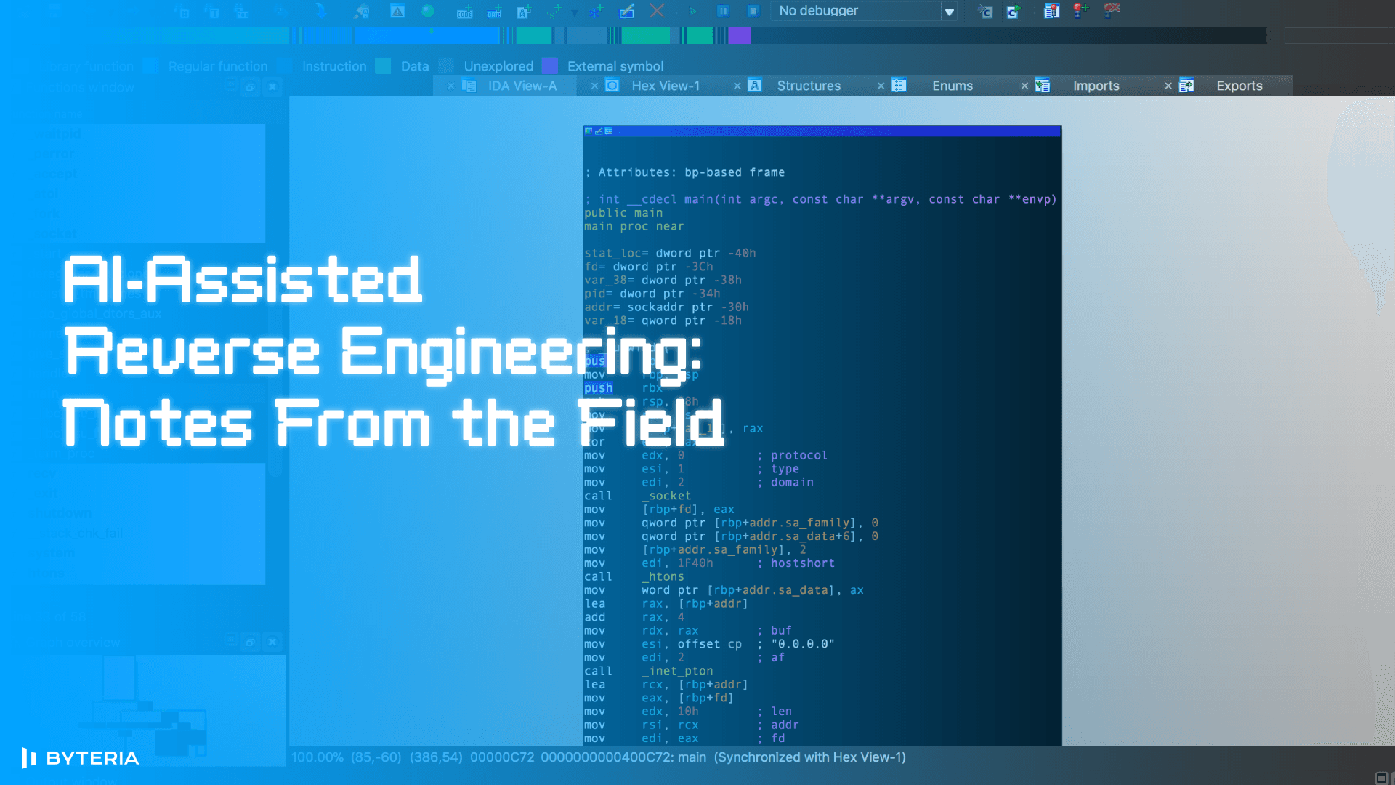This screenshot has height=785, width=1395.
Task: Click the 'public main' line
Action: tap(623, 213)
